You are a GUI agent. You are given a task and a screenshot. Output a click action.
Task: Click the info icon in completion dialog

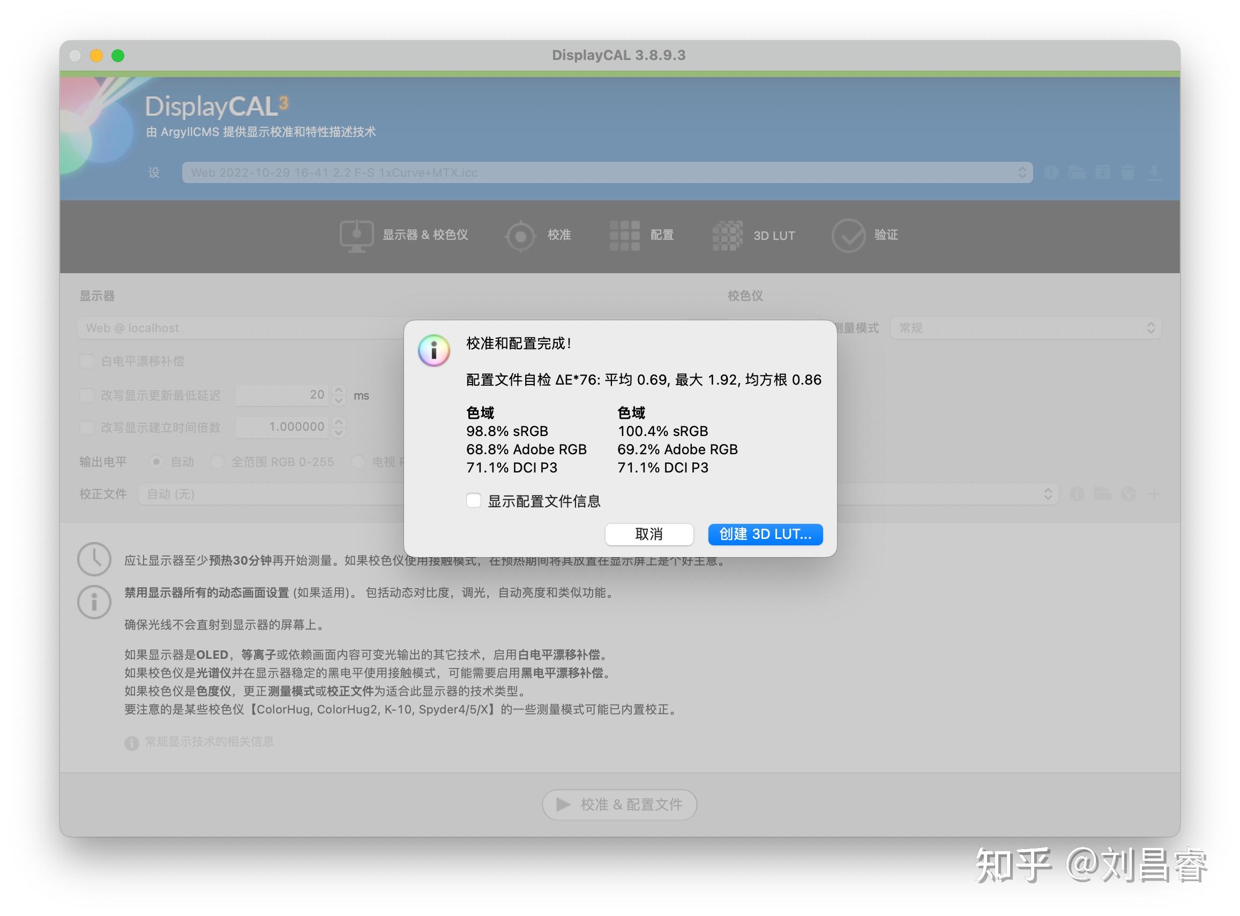point(434,350)
